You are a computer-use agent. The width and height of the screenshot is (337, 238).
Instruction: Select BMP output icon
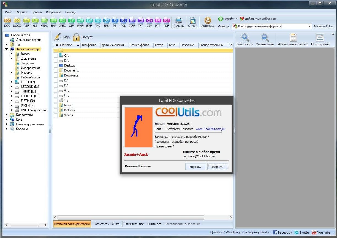53,22
